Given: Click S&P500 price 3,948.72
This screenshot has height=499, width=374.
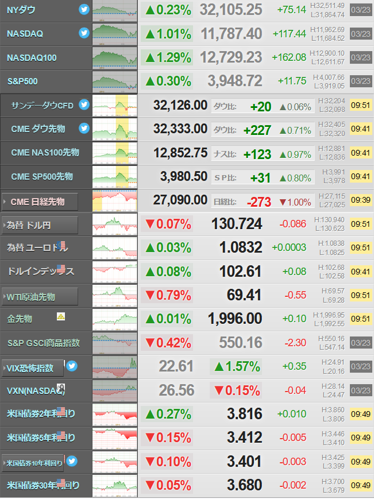Looking at the screenshot, I should 235,81.
